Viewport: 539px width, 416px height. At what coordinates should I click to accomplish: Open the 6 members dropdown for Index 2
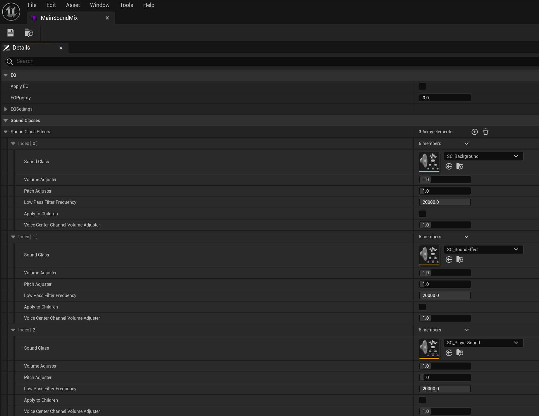466,330
